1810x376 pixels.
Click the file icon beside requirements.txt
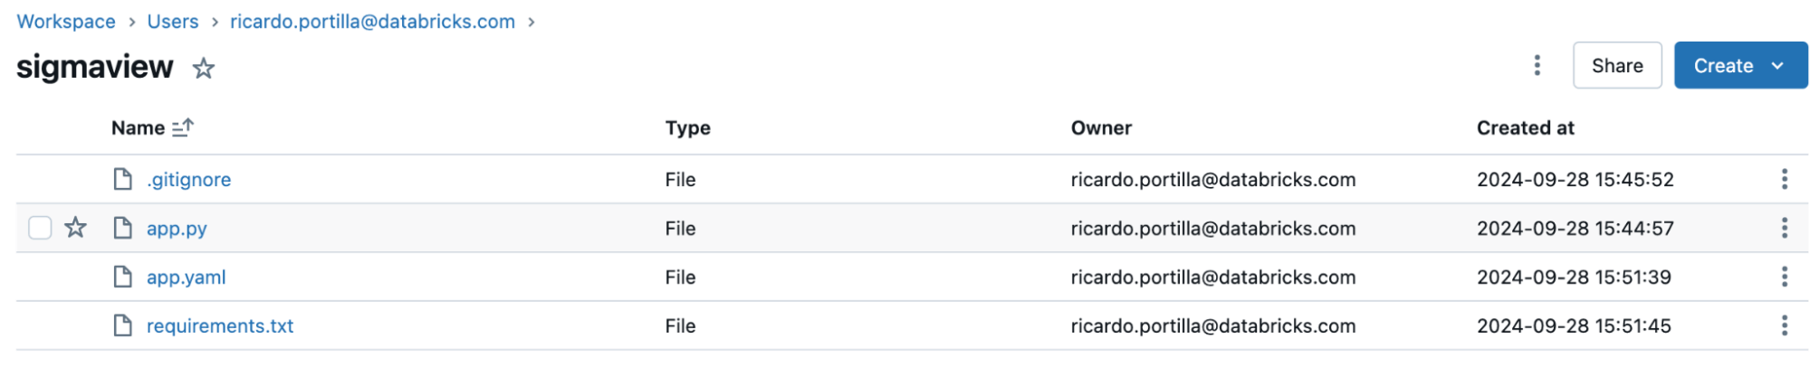coord(122,325)
